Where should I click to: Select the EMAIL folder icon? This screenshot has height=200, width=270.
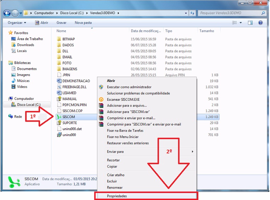[x=59, y=57]
